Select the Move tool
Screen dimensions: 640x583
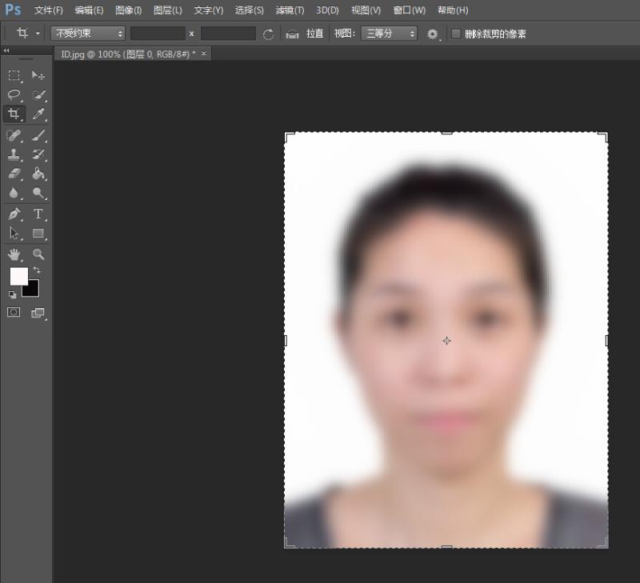(x=38, y=75)
